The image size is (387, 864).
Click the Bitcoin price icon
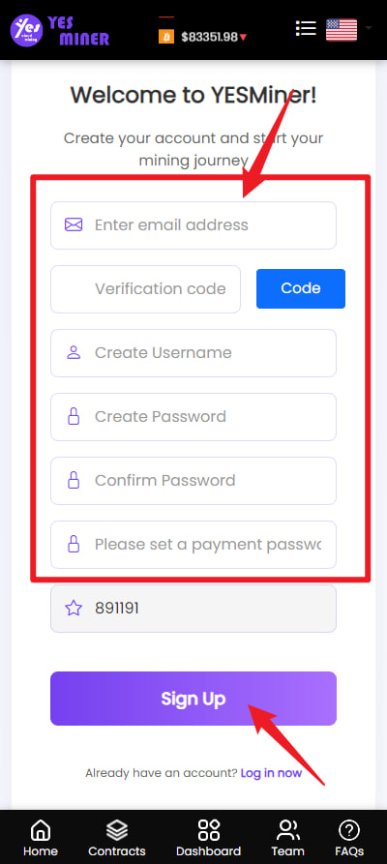pos(166,37)
